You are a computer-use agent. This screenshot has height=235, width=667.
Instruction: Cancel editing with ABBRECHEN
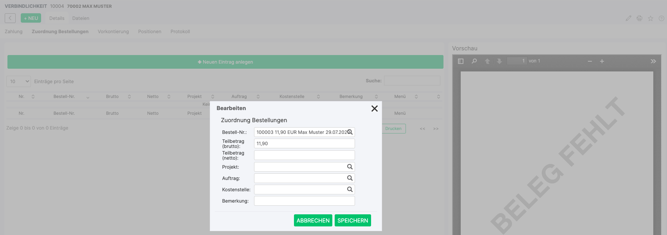313,221
